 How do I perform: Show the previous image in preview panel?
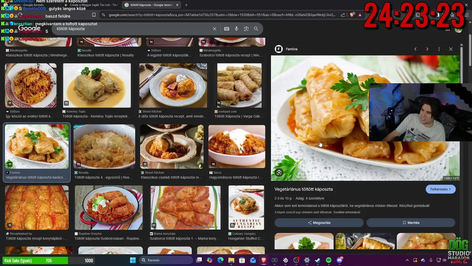pyautogui.click(x=415, y=49)
